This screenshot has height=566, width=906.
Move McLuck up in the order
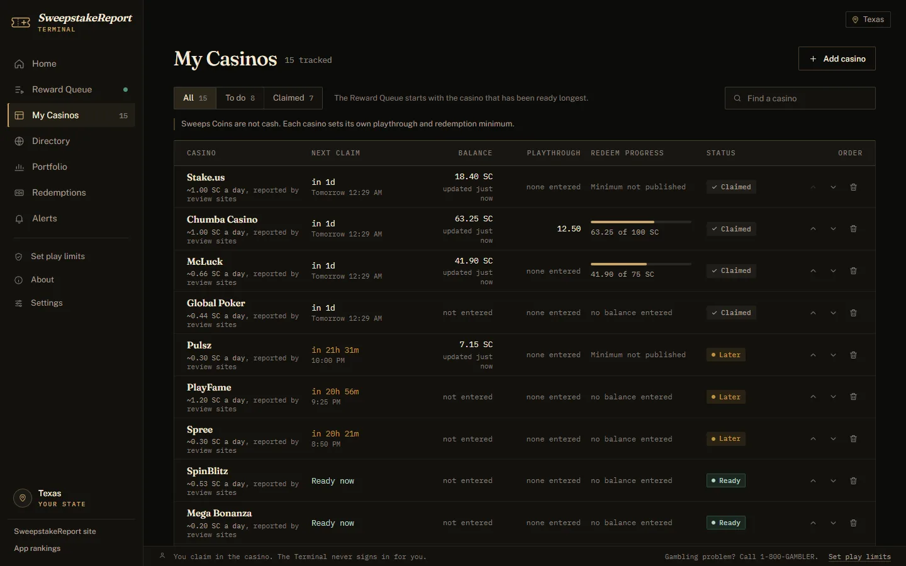tap(813, 271)
